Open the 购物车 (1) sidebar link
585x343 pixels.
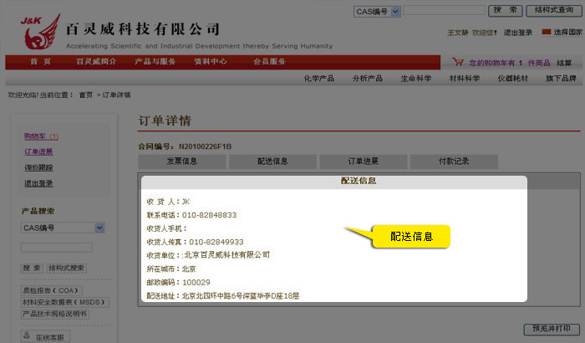click(41, 136)
